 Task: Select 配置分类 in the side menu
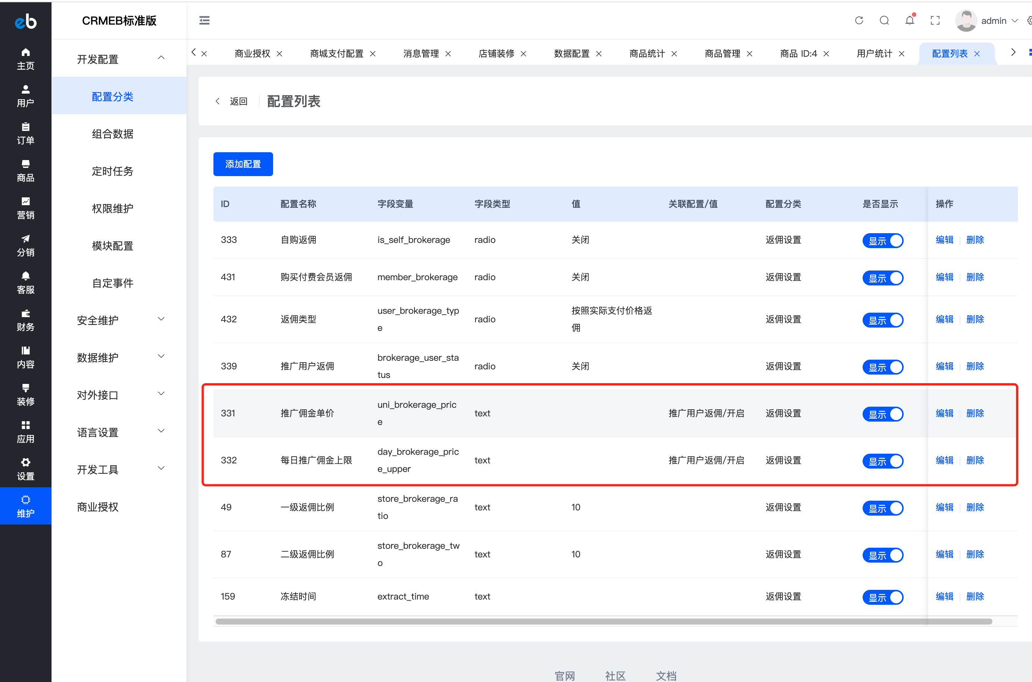pos(119,96)
